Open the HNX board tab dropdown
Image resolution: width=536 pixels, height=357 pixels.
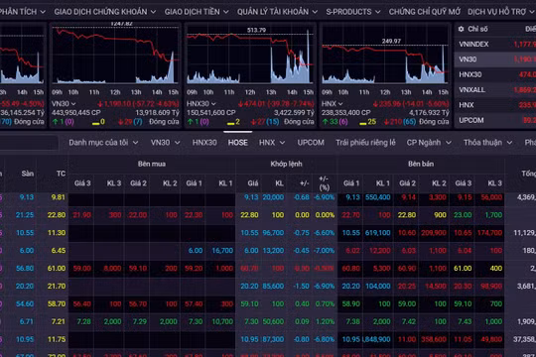coord(272,143)
